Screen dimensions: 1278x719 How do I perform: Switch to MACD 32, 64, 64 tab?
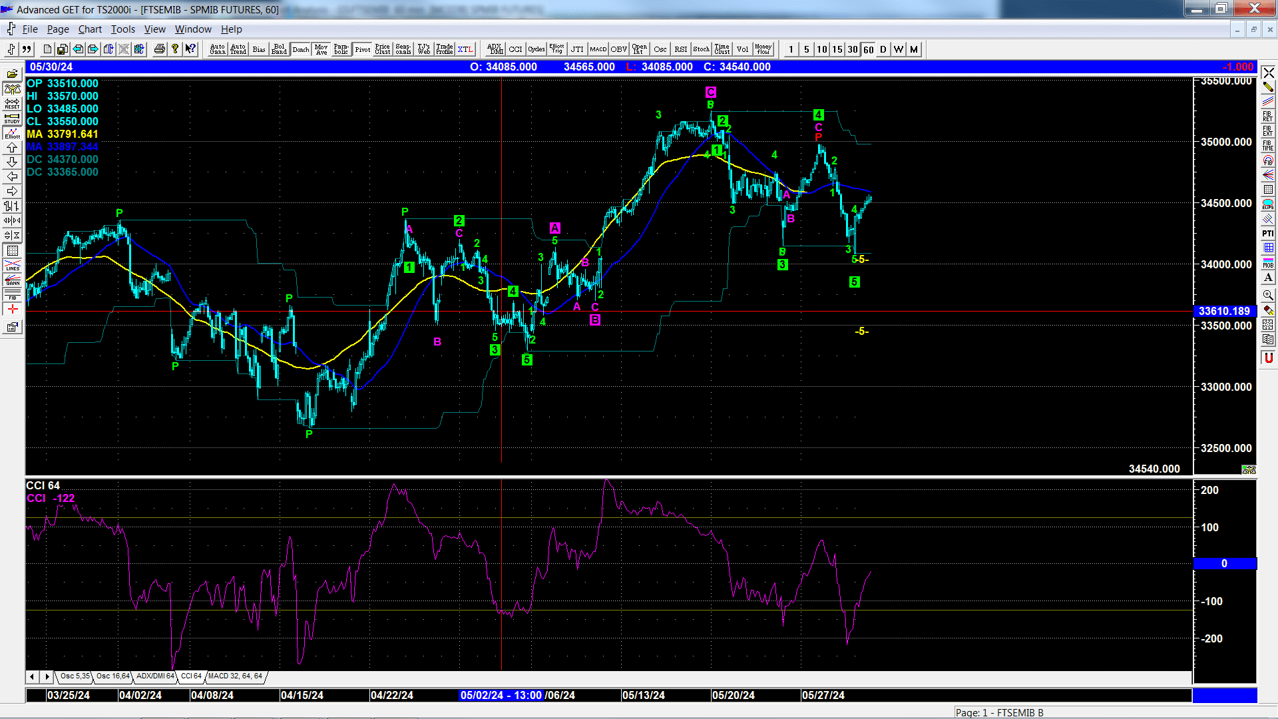click(x=236, y=676)
